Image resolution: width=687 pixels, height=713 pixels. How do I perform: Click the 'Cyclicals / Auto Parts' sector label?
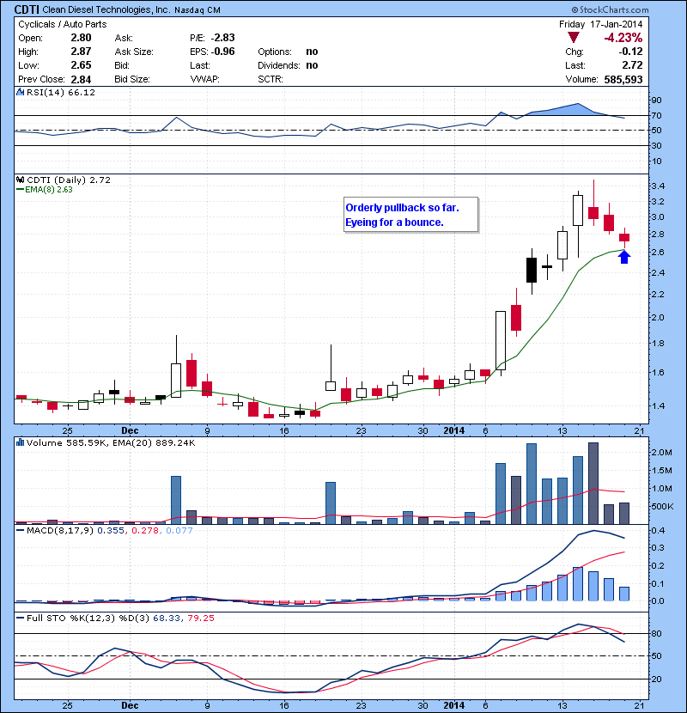point(63,24)
